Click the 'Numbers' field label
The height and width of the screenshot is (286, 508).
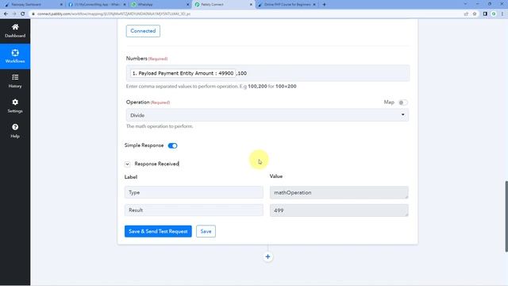click(x=137, y=58)
